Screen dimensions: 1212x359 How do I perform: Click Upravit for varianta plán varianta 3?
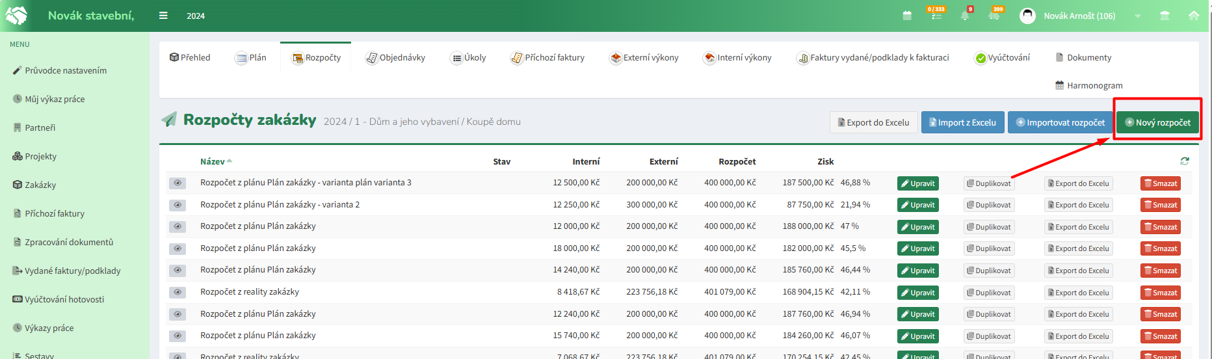[x=917, y=183]
